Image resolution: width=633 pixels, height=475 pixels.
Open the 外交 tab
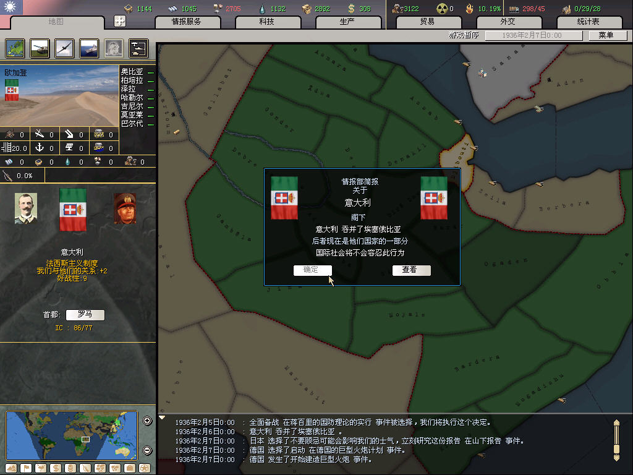[x=509, y=22]
